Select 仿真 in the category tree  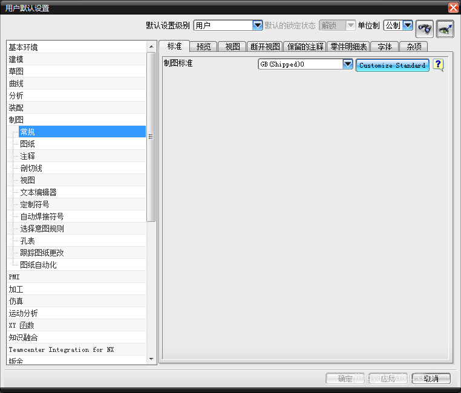pos(76,301)
